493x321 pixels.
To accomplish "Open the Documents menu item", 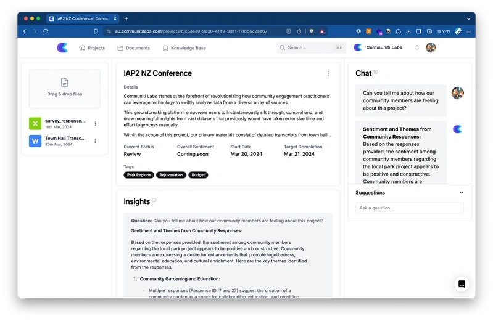I will click(x=134, y=48).
